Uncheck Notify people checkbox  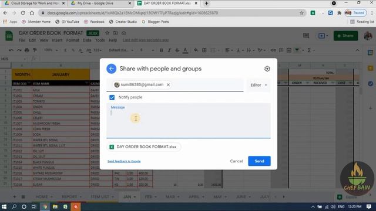coord(112,97)
